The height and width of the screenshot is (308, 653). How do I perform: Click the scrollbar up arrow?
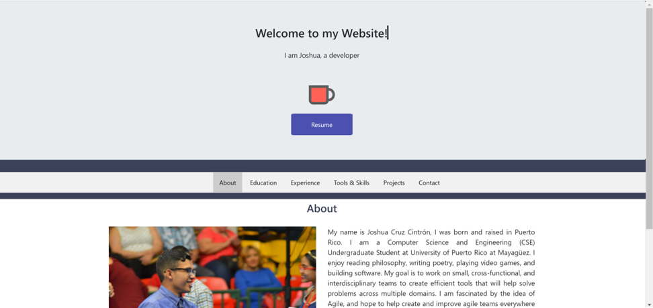pos(649,3)
